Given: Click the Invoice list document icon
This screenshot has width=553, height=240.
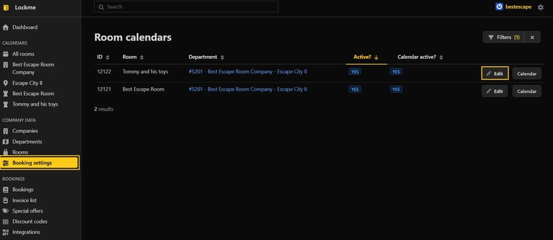Looking at the screenshot, I should coord(5,200).
